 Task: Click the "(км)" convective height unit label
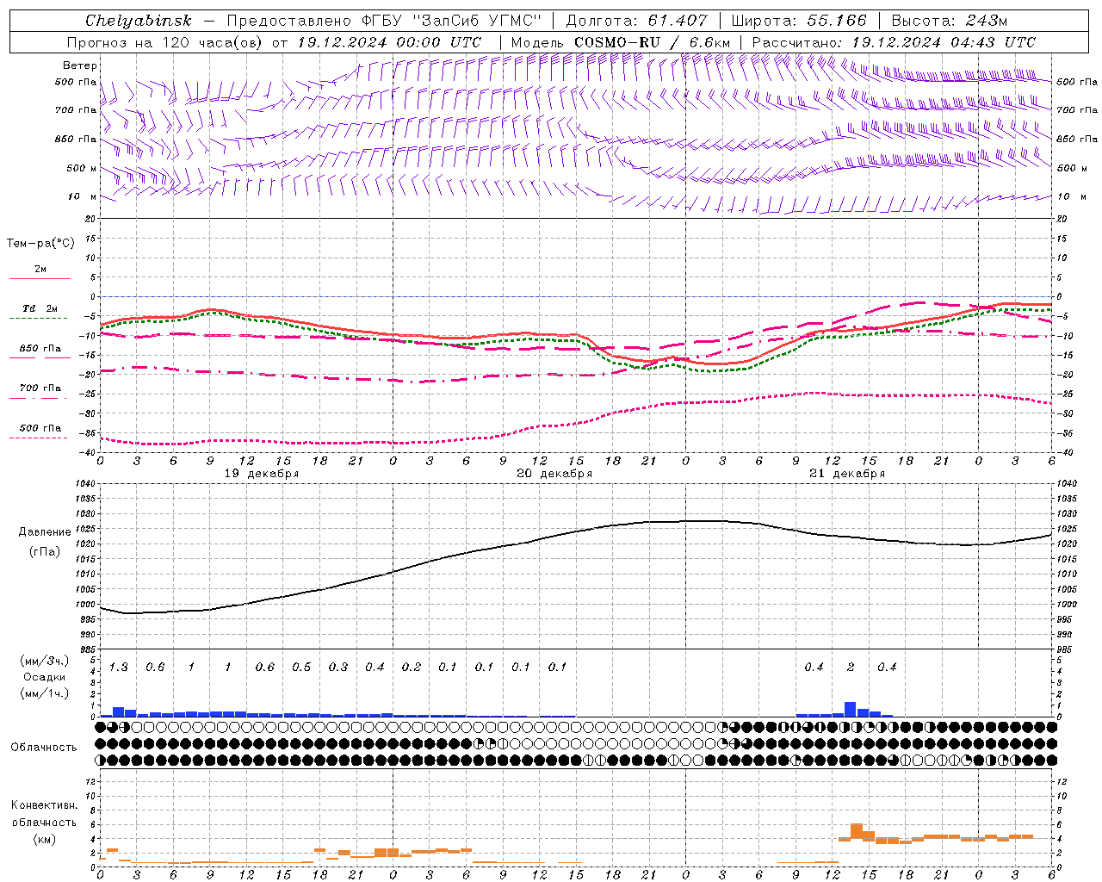click(45, 839)
